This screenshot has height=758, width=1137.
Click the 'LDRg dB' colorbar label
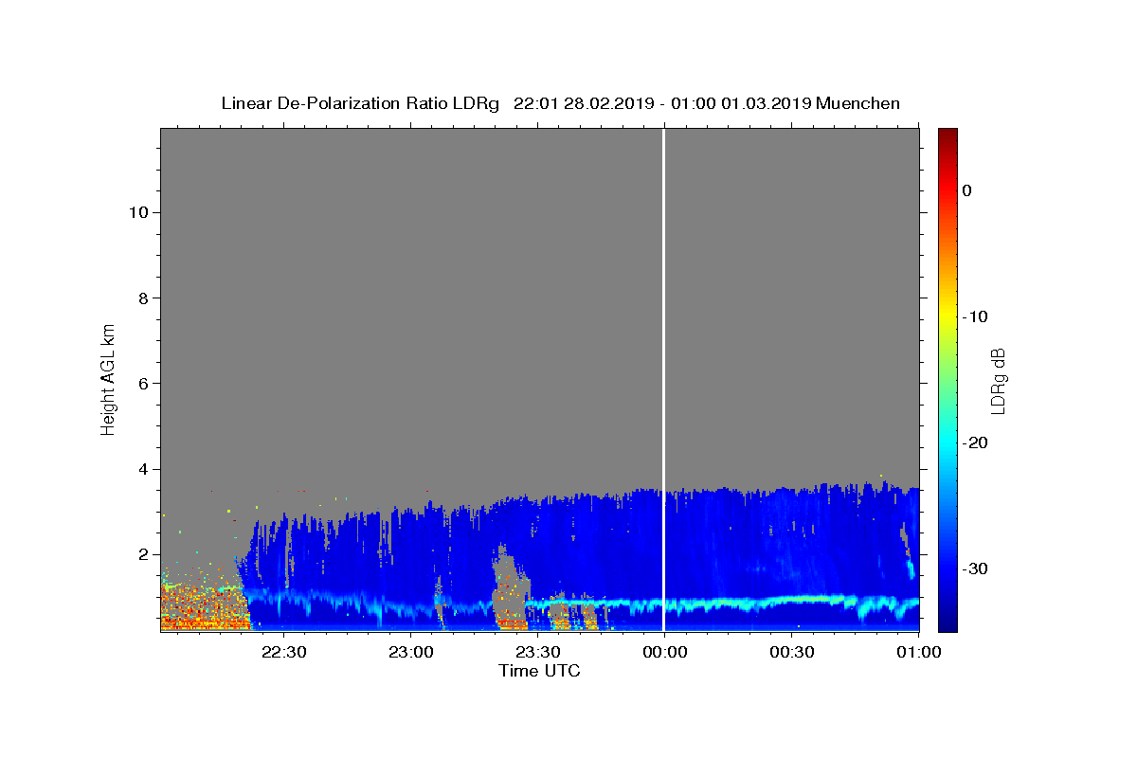(x=998, y=381)
